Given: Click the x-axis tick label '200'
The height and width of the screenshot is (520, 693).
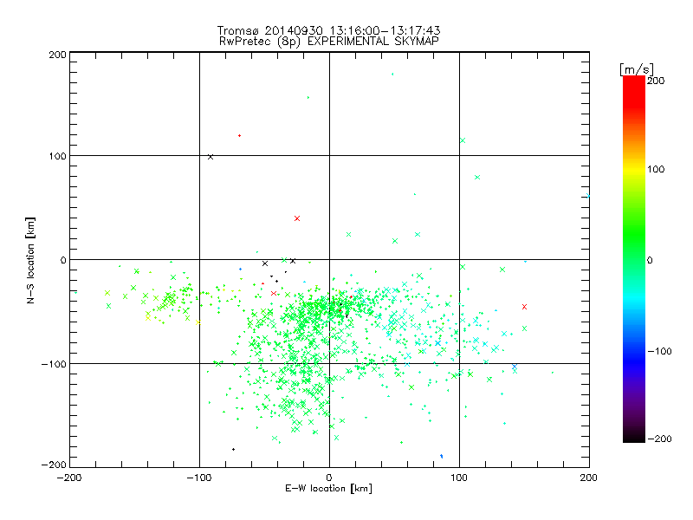Looking at the screenshot, I should coord(589,478).
